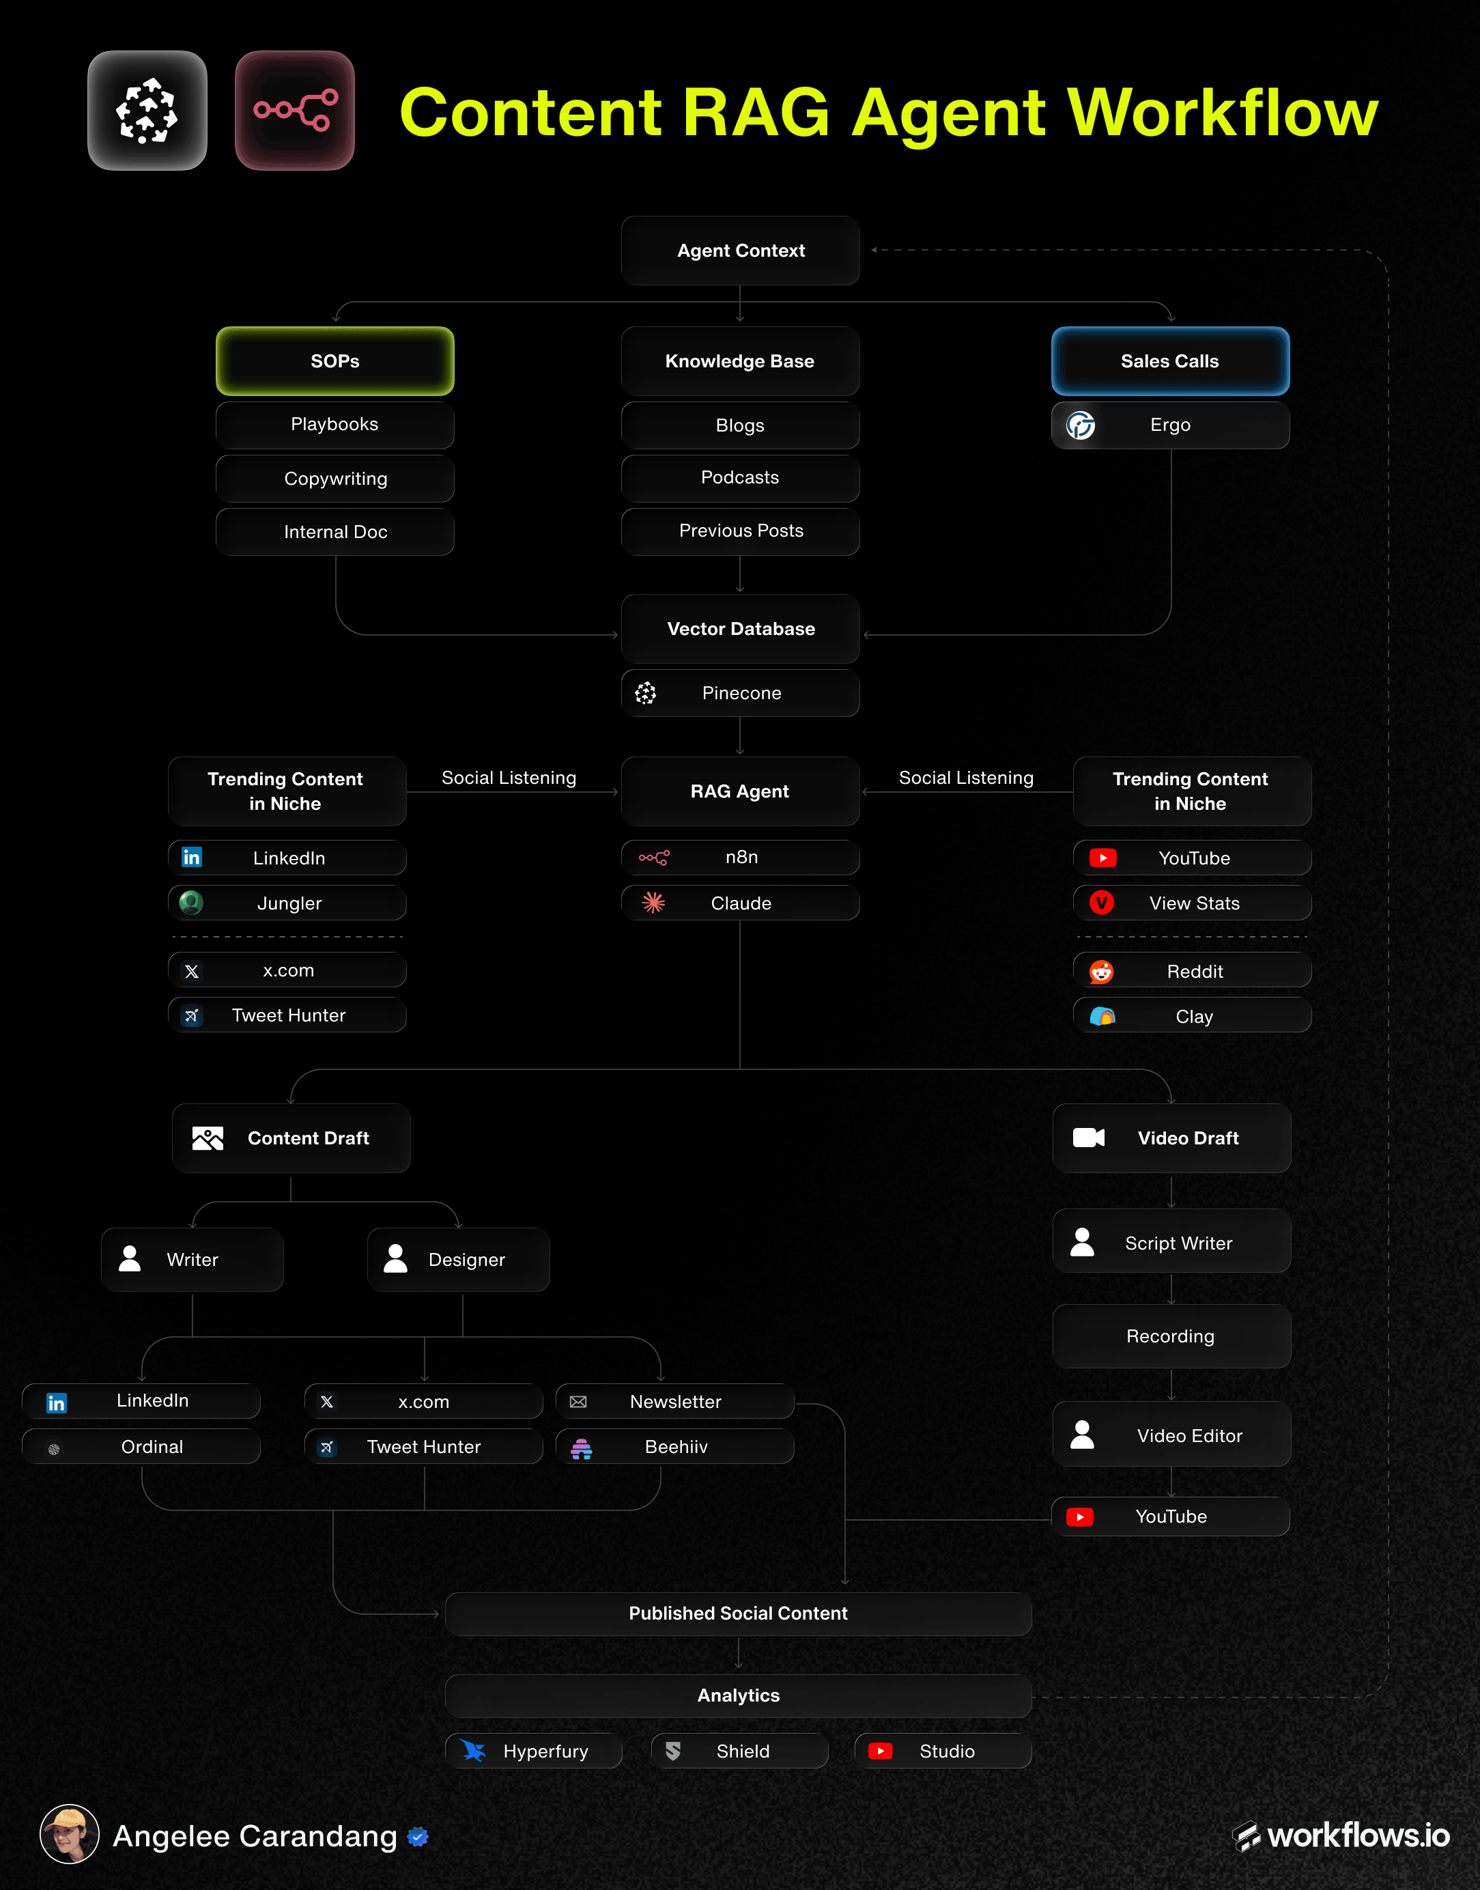This screenshot has height=1890, width=1480.
Task: Click the video camera icon in Video Draft
Action: coord(1090,1138)
